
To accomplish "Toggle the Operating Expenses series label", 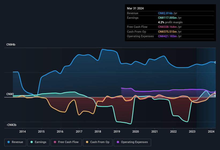I will tap(134, 142).
